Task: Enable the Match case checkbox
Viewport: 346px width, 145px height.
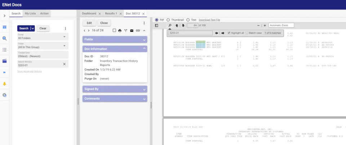Action: point(247,33)
